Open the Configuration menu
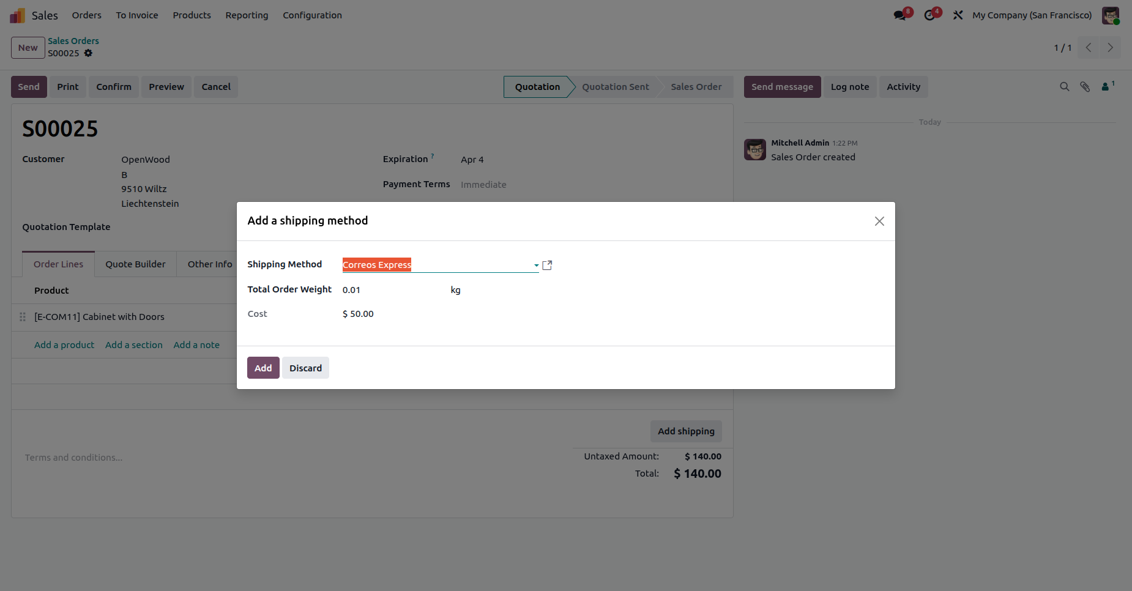This screenshot has height=591, width=1132. (312, 15)
